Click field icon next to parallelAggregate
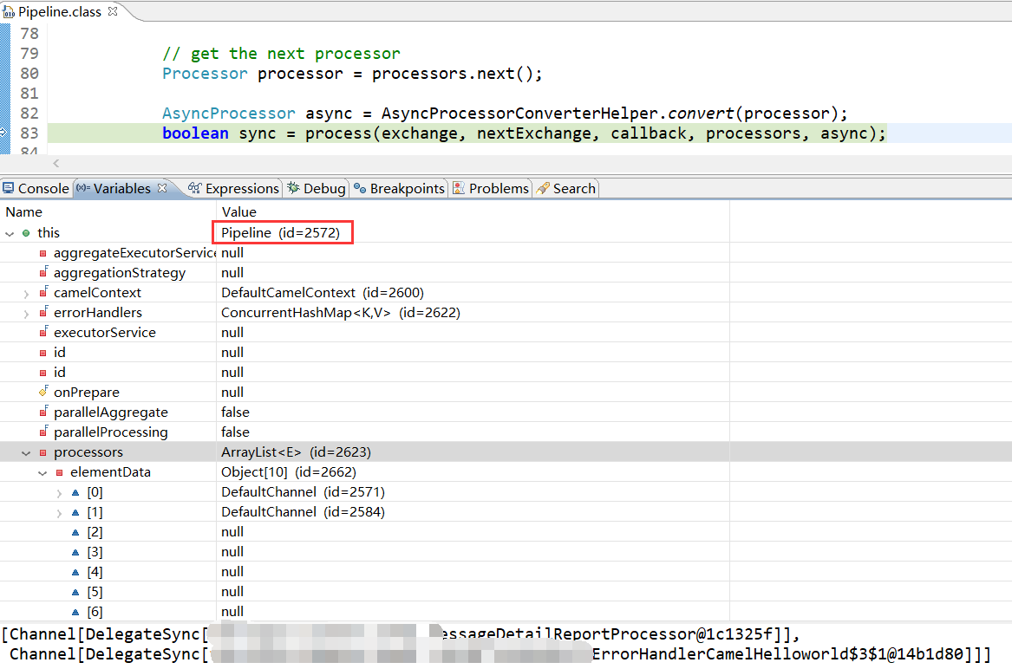The width and height of the screenshot is (1012, 669). 43,412
